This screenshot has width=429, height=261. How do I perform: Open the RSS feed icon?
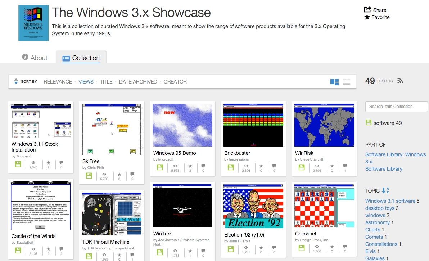click(x=400, y=81)
